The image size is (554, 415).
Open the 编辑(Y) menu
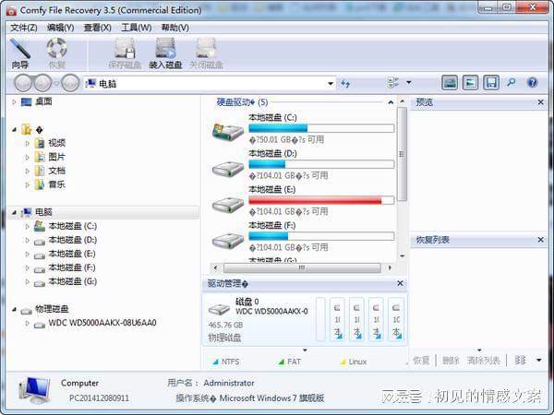tap(60, 28)
